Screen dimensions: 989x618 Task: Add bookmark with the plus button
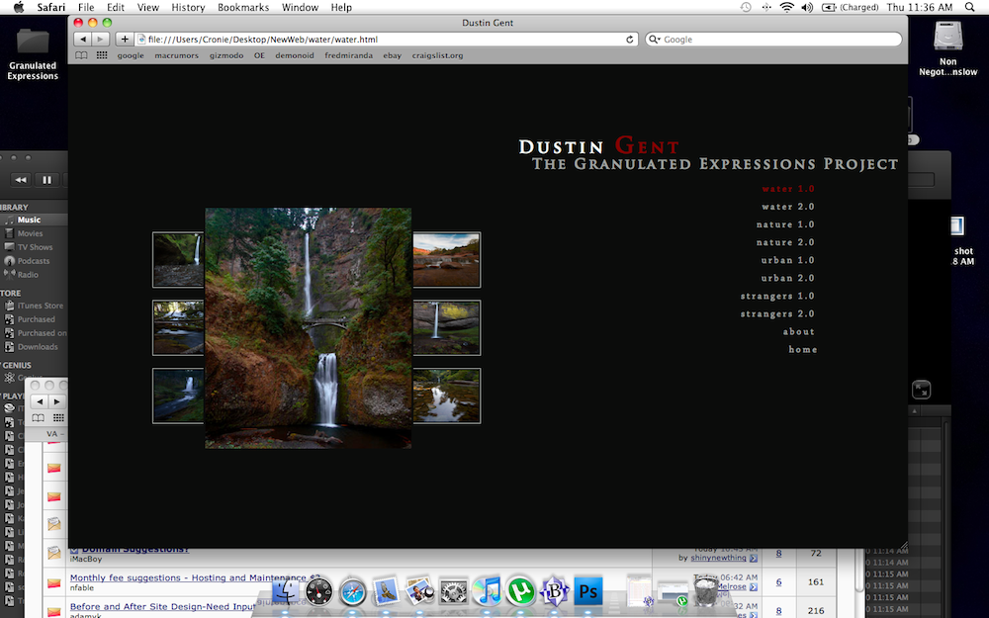click(x=125, y=40)
